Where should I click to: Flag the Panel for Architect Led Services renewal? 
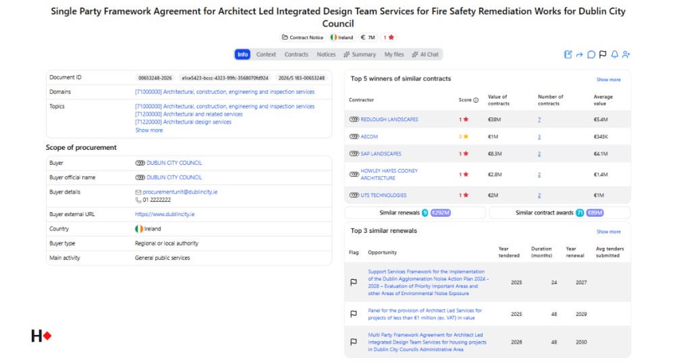[354, 314]
